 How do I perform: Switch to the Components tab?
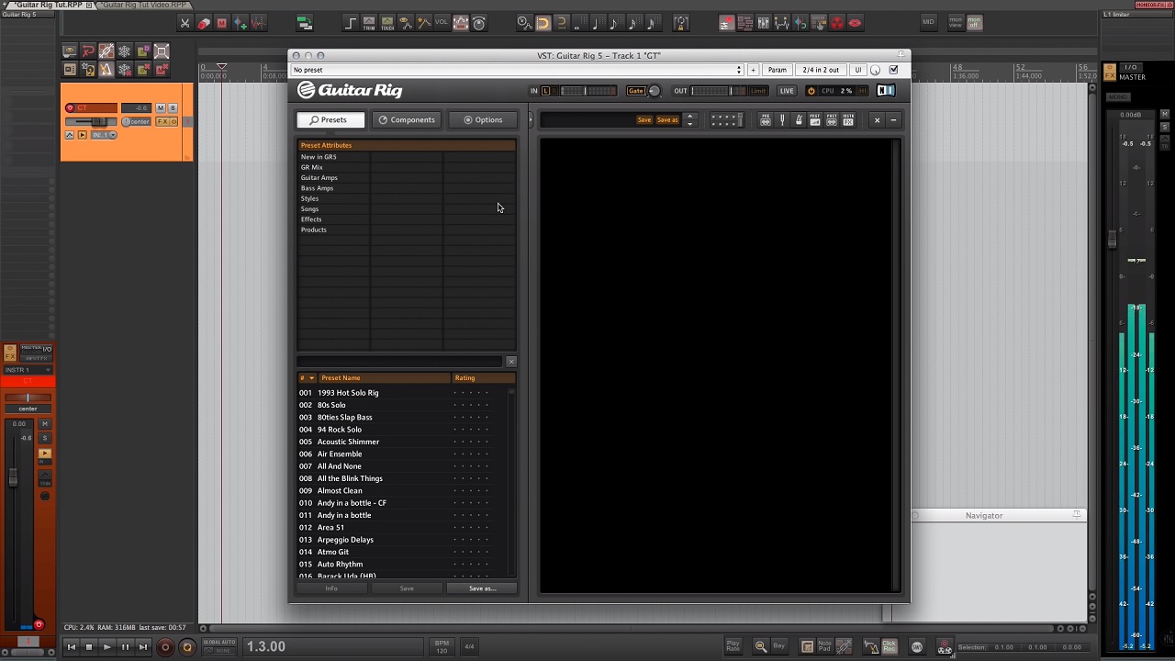[407, 120]
